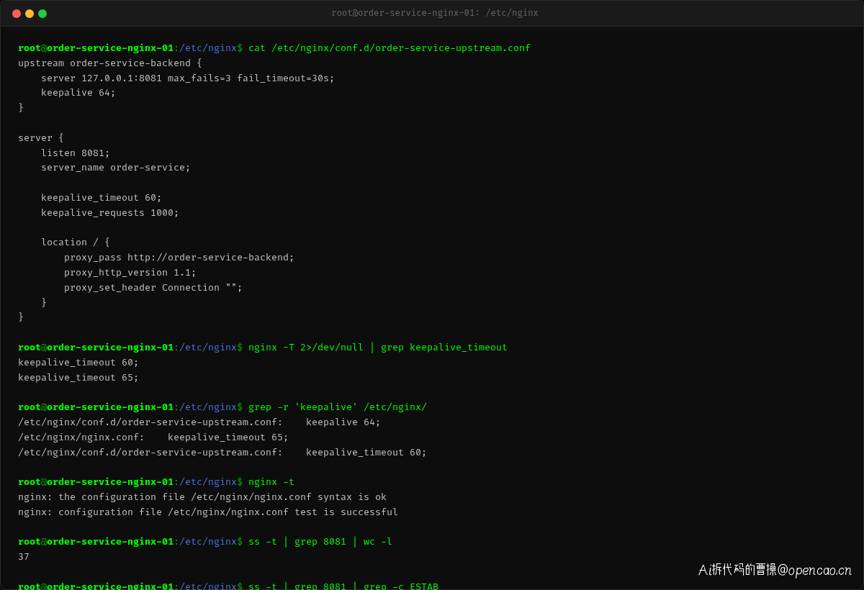This screenshot has height=590, width=864.
Task: Click the 'ss -t | grep 8081 | wc -l' command
Action: pyautogui.click(x=320, y=542)
